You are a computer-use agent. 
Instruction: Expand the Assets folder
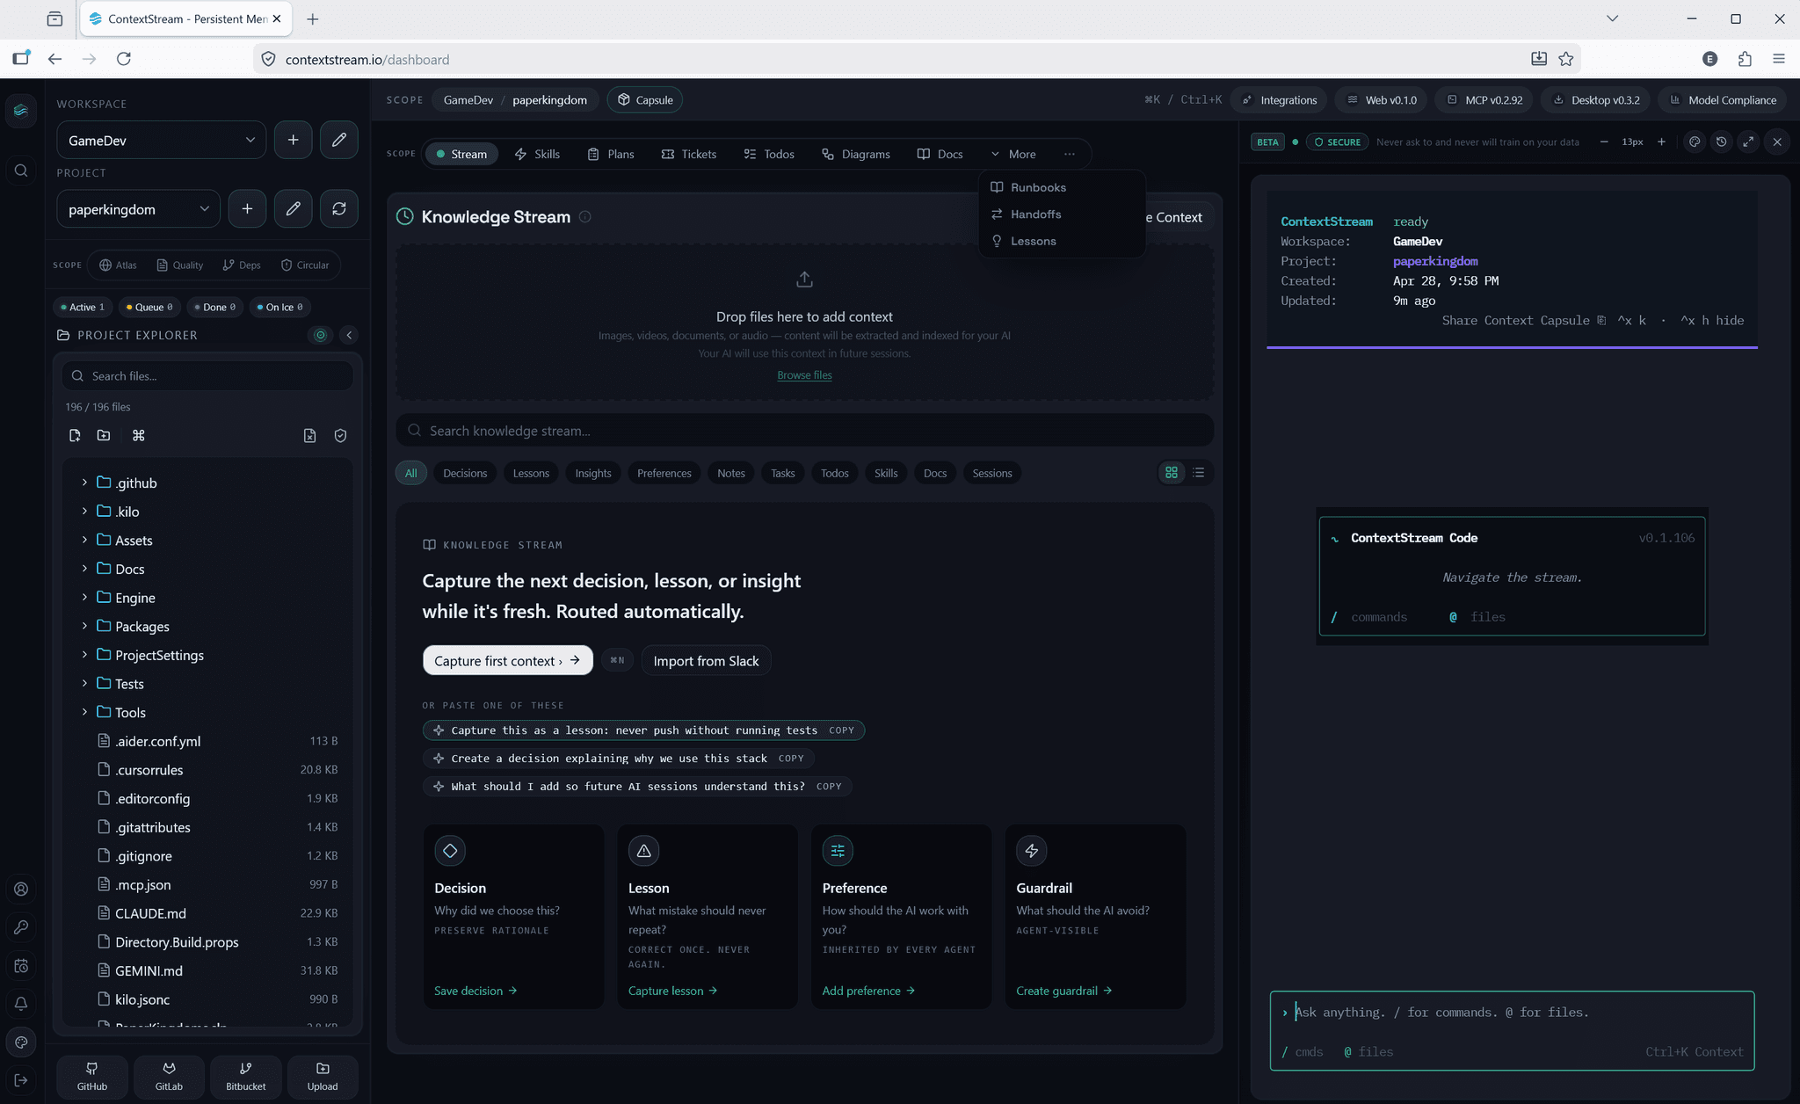(x=84, y=540)
